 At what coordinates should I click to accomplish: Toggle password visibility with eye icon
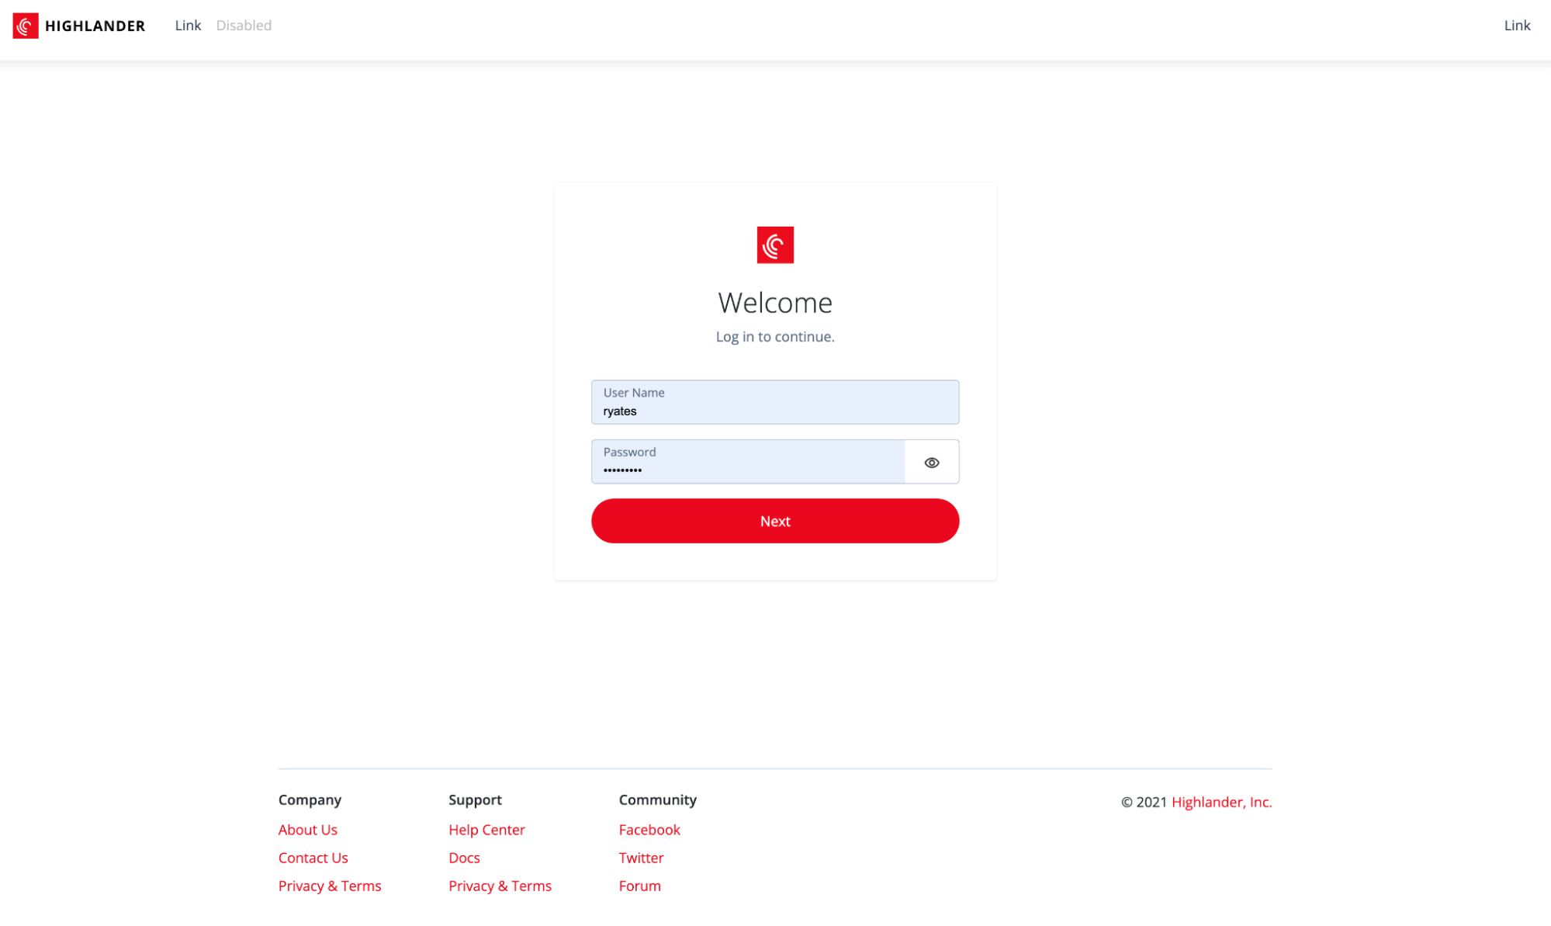pos(932,462)
